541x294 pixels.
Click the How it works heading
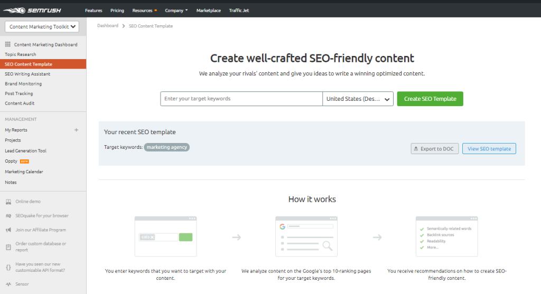coord(312,199)
